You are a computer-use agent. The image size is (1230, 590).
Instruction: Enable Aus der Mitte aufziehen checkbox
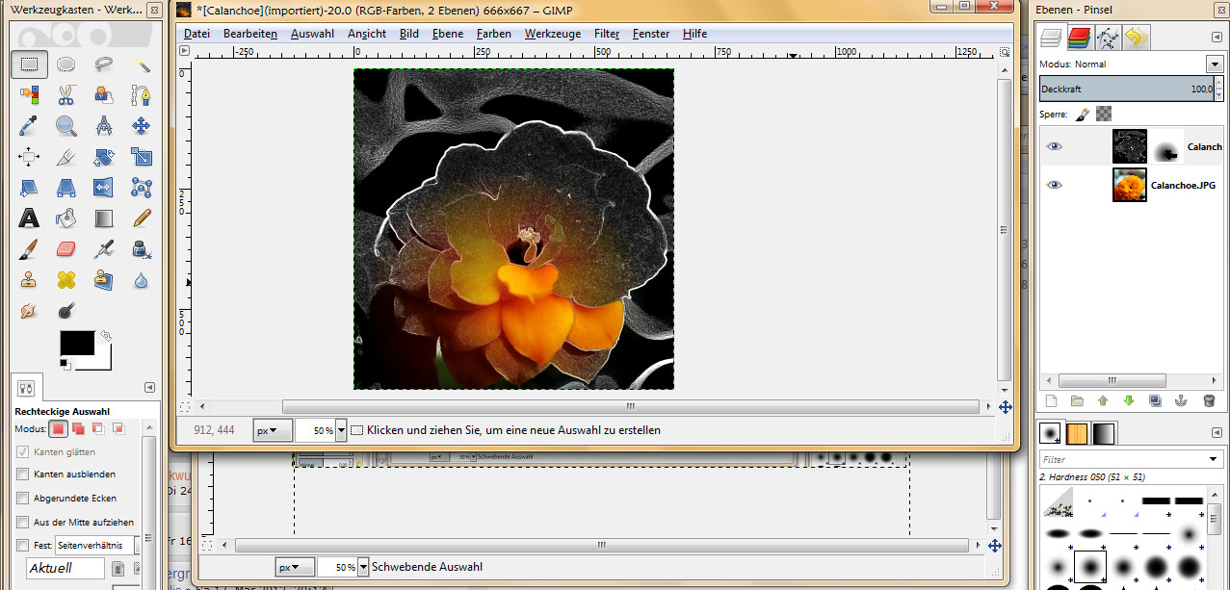pos(23,523)
